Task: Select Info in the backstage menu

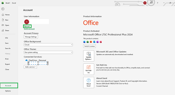Action: 7,38
